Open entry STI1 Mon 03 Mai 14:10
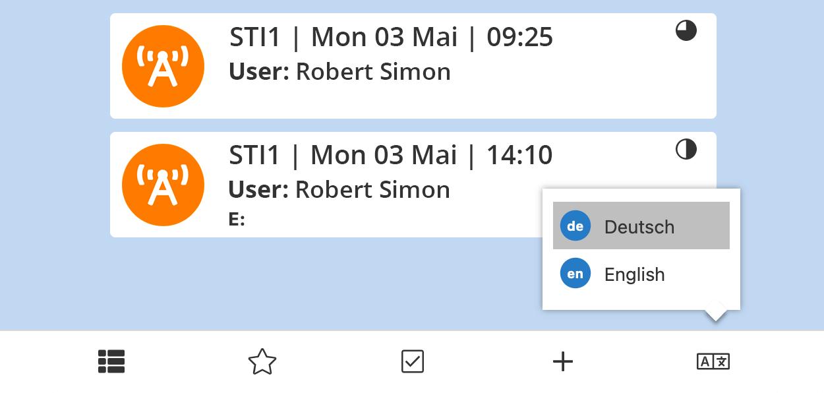The height and width of the screenshot is (393, 824). click(x=391, y=156)
